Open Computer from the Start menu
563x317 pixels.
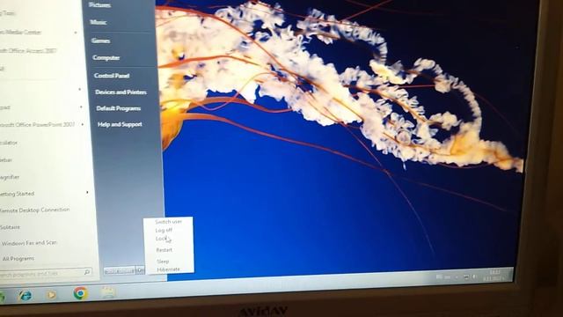[x=106, y=57]
